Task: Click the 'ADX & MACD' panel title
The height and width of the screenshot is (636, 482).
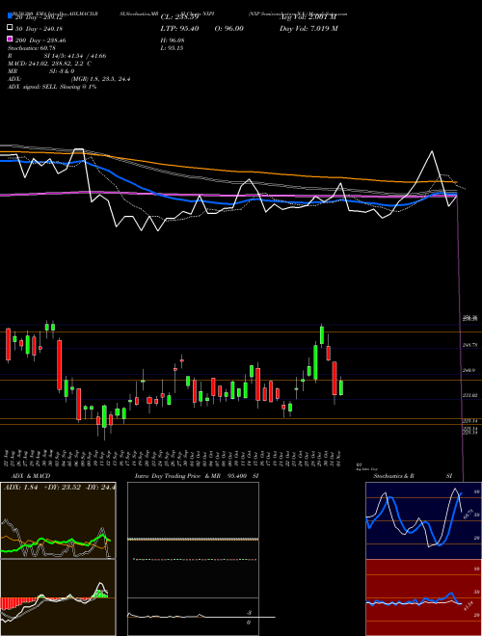Action: coord(29,476)
